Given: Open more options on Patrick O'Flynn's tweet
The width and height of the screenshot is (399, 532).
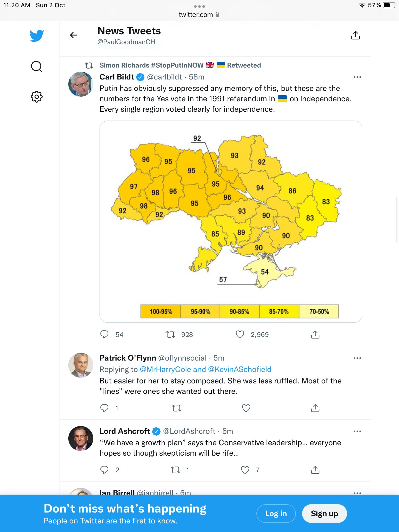Looking at the screenshot, I should tap(357, 358).
